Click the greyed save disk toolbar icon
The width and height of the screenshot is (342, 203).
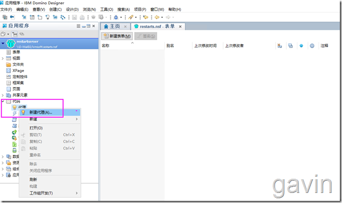(74, 17)
